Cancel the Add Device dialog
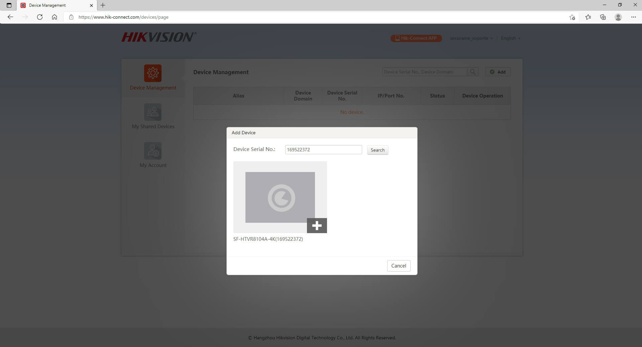Screen dimensions: 642x347 click(399, 266)
